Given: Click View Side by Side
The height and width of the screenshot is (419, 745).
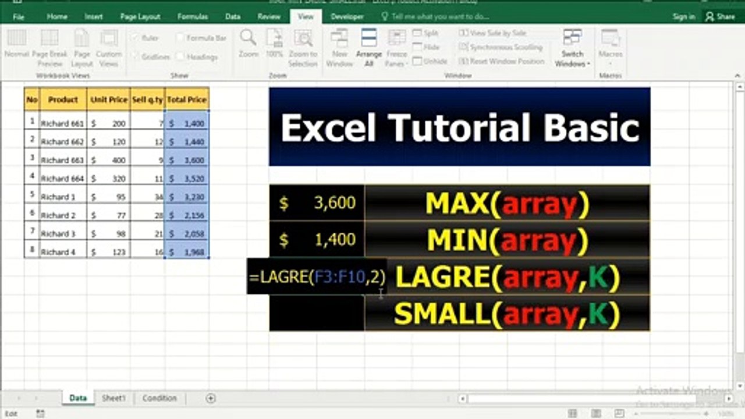Looking at the screenshot, I should tap(492, 33).
